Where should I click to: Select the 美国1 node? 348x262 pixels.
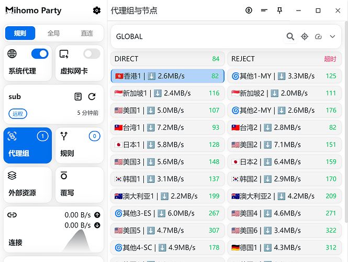[167, 110]
